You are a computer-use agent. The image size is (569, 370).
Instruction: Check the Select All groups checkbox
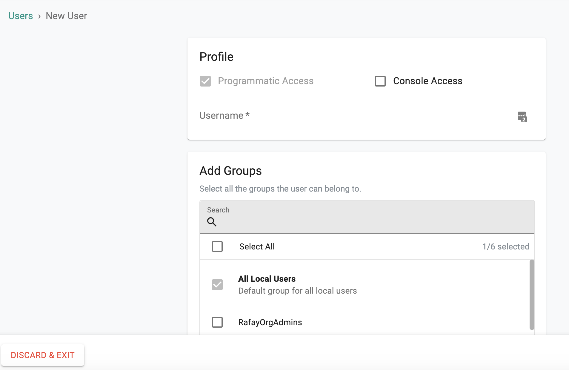point(217,246)
